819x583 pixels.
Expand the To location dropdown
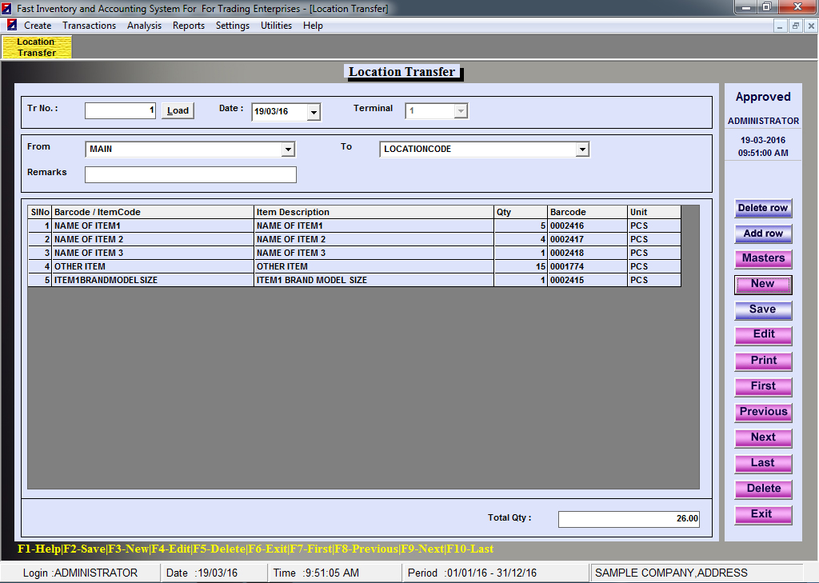pyautogui.click(x=582, y=150)
